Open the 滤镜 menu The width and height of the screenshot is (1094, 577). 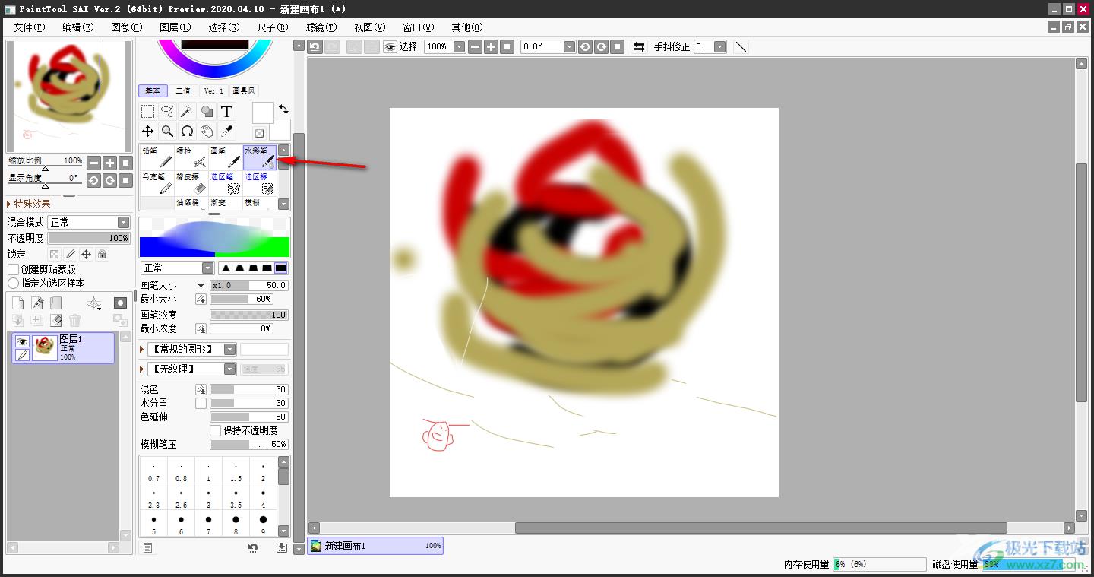click(x=321, y=27)
